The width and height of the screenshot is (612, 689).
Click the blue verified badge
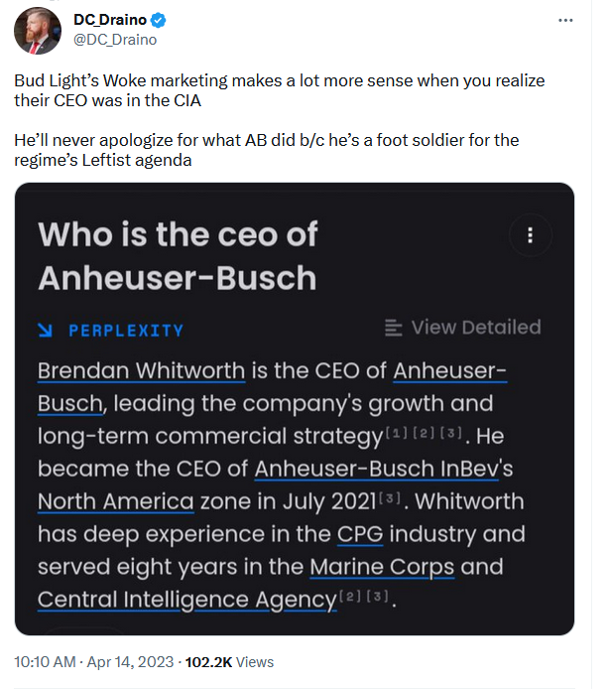159,20
